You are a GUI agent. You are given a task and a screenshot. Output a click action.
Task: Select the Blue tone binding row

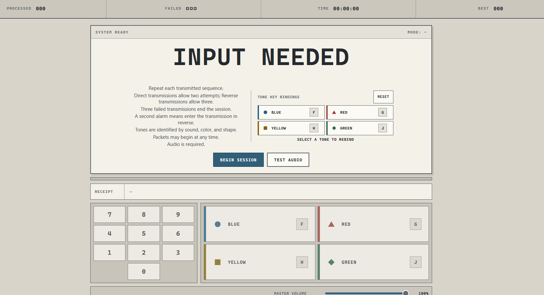point(291,112)
